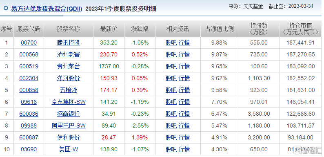
Task: Open 股吧 for 泸州老窖 row
Action: (171, 54)
